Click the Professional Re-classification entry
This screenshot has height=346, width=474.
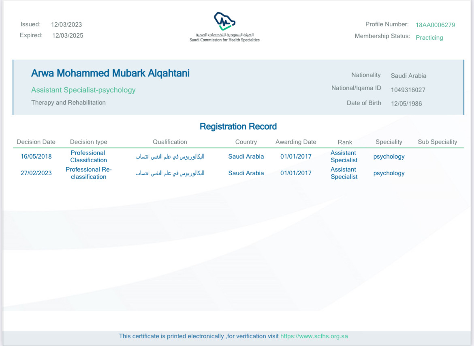tap(89, 173)
